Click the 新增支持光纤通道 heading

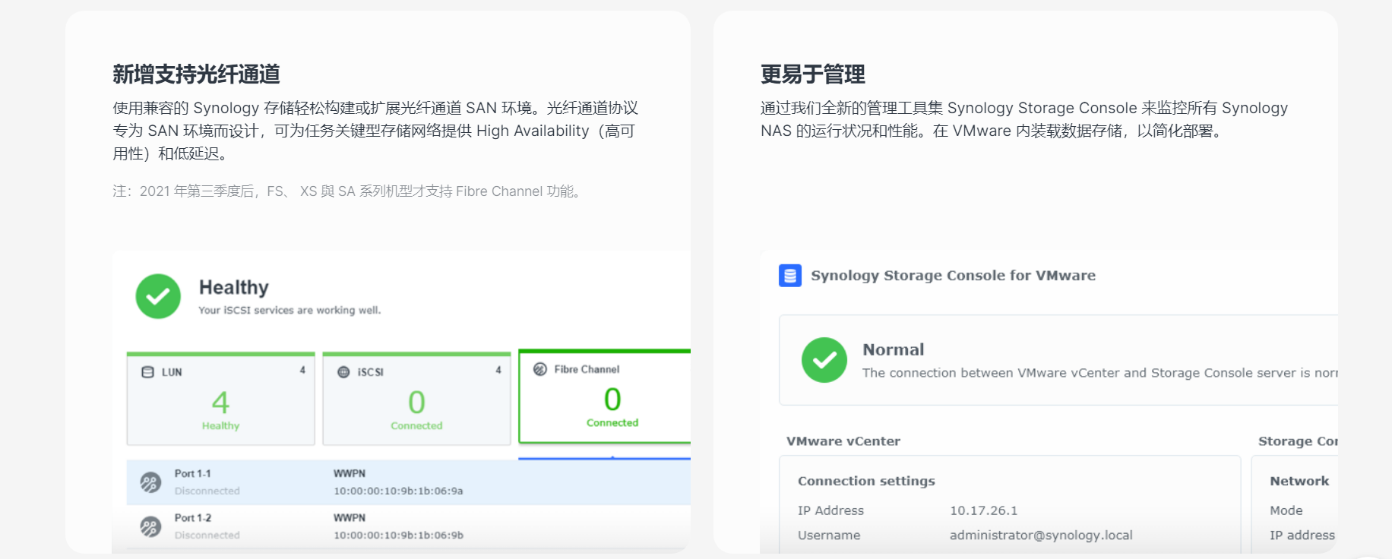tap(196, 74)
